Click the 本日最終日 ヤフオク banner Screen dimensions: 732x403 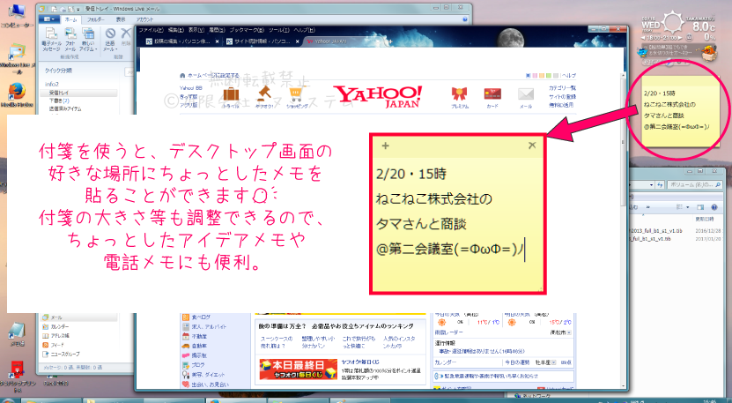[299, 369]
